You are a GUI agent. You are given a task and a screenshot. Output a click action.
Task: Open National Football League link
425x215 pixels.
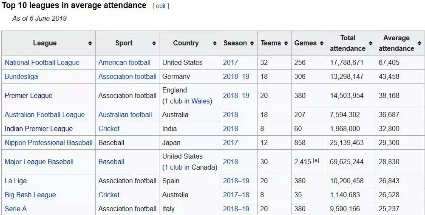[42, 62]
